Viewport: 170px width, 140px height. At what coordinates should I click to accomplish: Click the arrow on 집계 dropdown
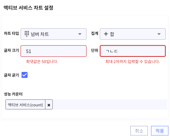pyautogui.click(x=159, y=34)
